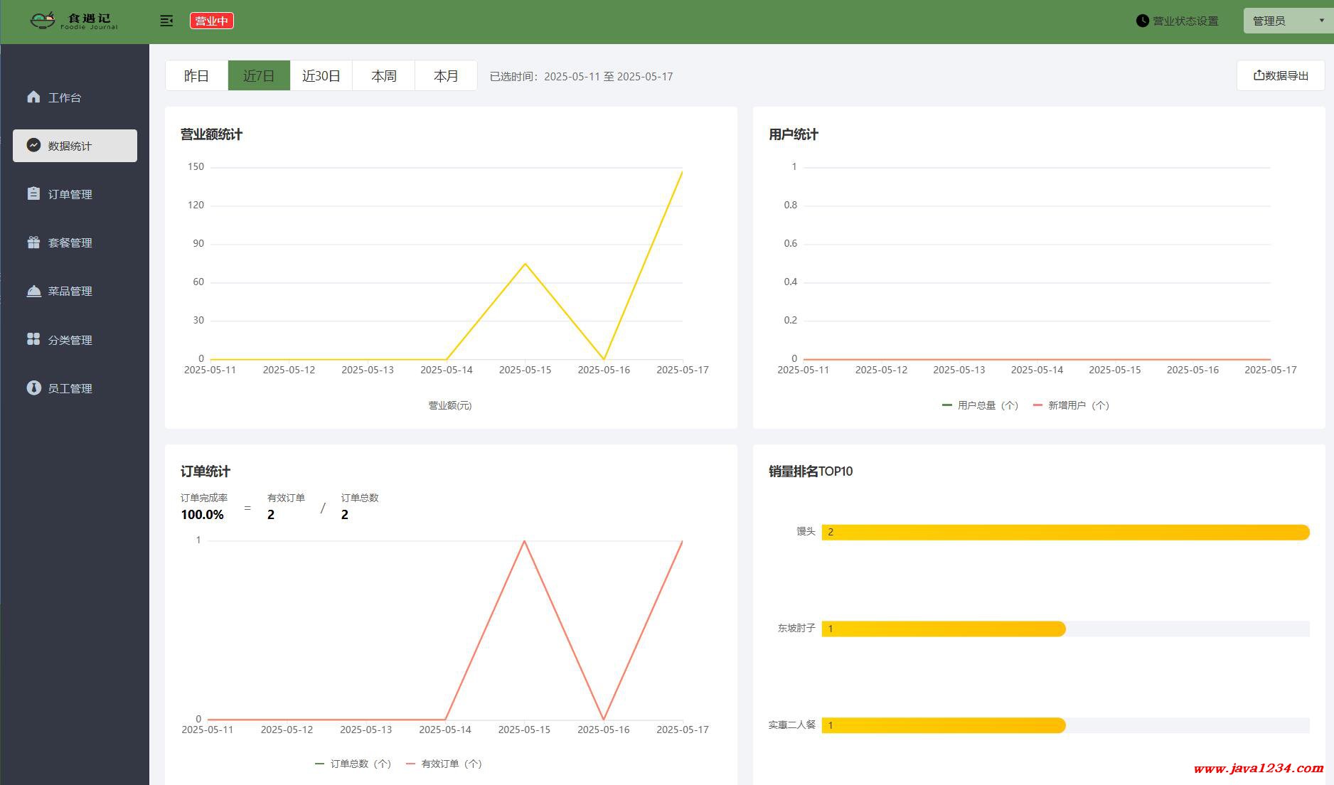Click the home icon beside 工作台
This screenshot has width=1334, height=785.
tap(33, 97)
